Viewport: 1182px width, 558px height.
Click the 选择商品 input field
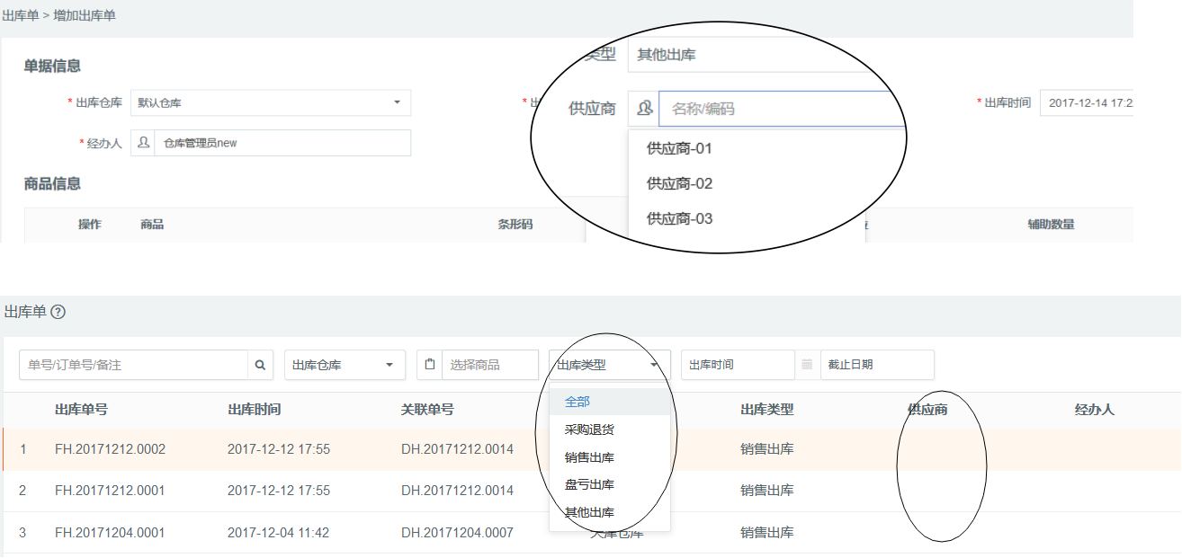pyautogui.click(x=490, y=365)
